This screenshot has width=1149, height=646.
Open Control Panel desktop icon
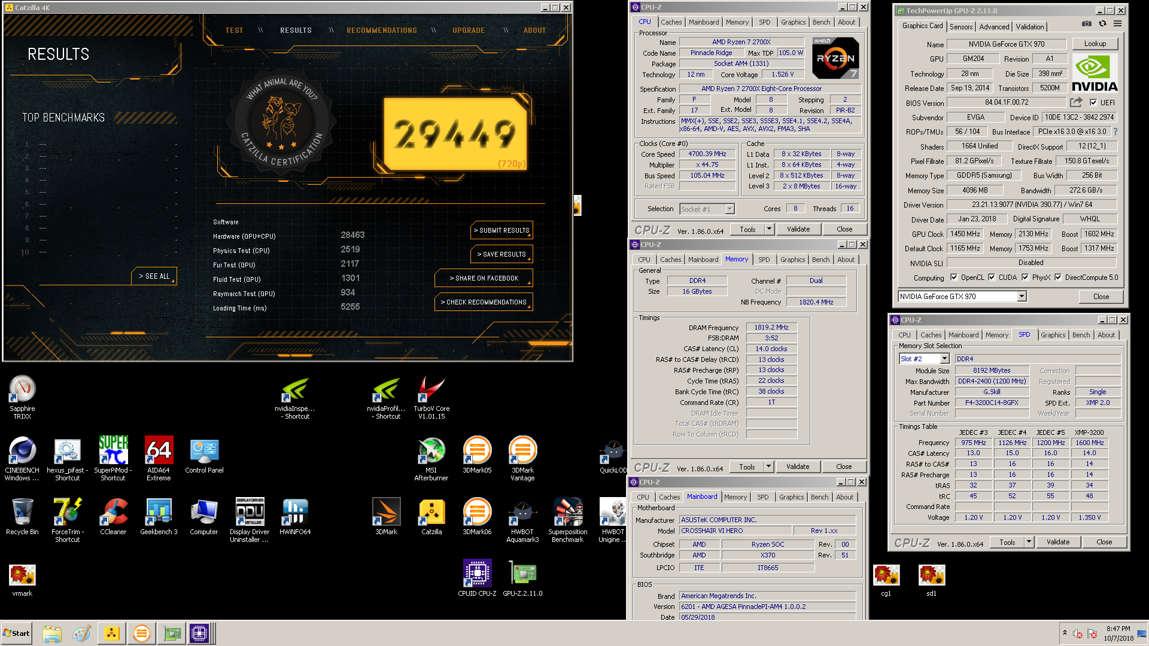204,456
